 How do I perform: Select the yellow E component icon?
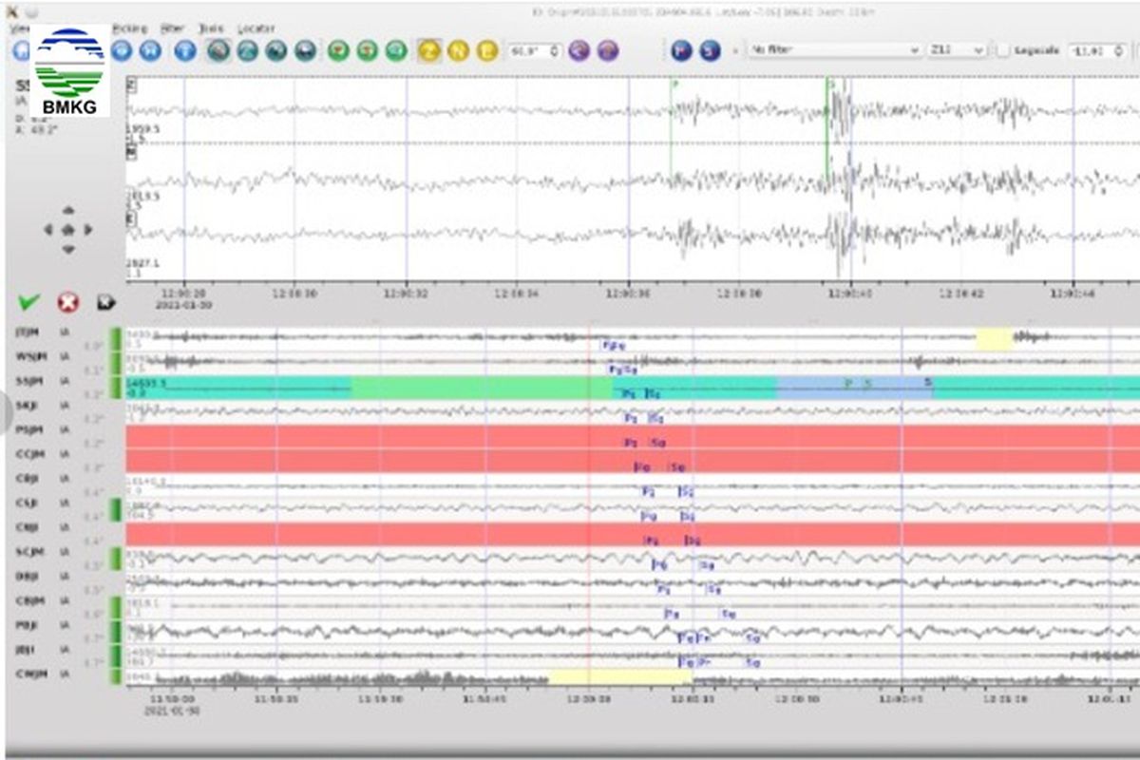click(x=486, y=50)
